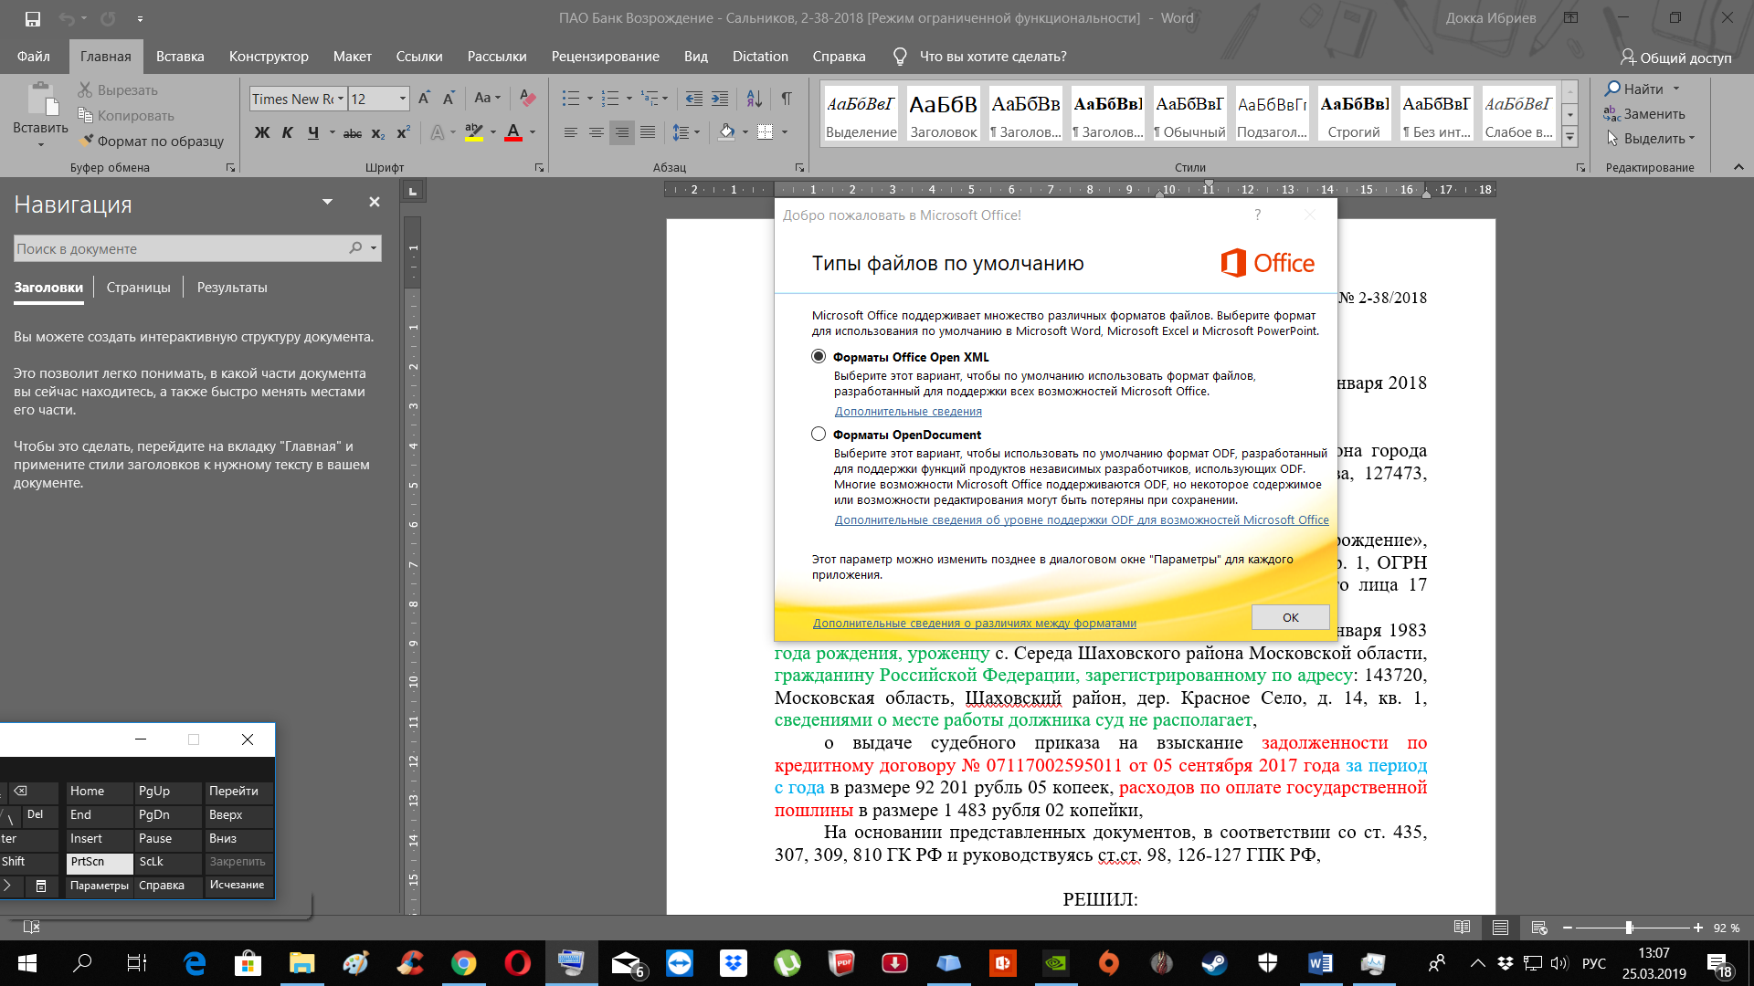Open dialog help question mark
Image resolution: width=1754 pixels, height=986 pixels.
(x=1258, y=215)
